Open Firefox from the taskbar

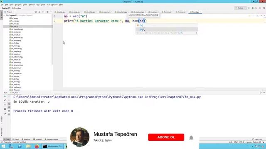37,146
